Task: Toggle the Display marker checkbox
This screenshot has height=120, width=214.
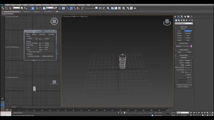Action: click(x=27, y=39)
